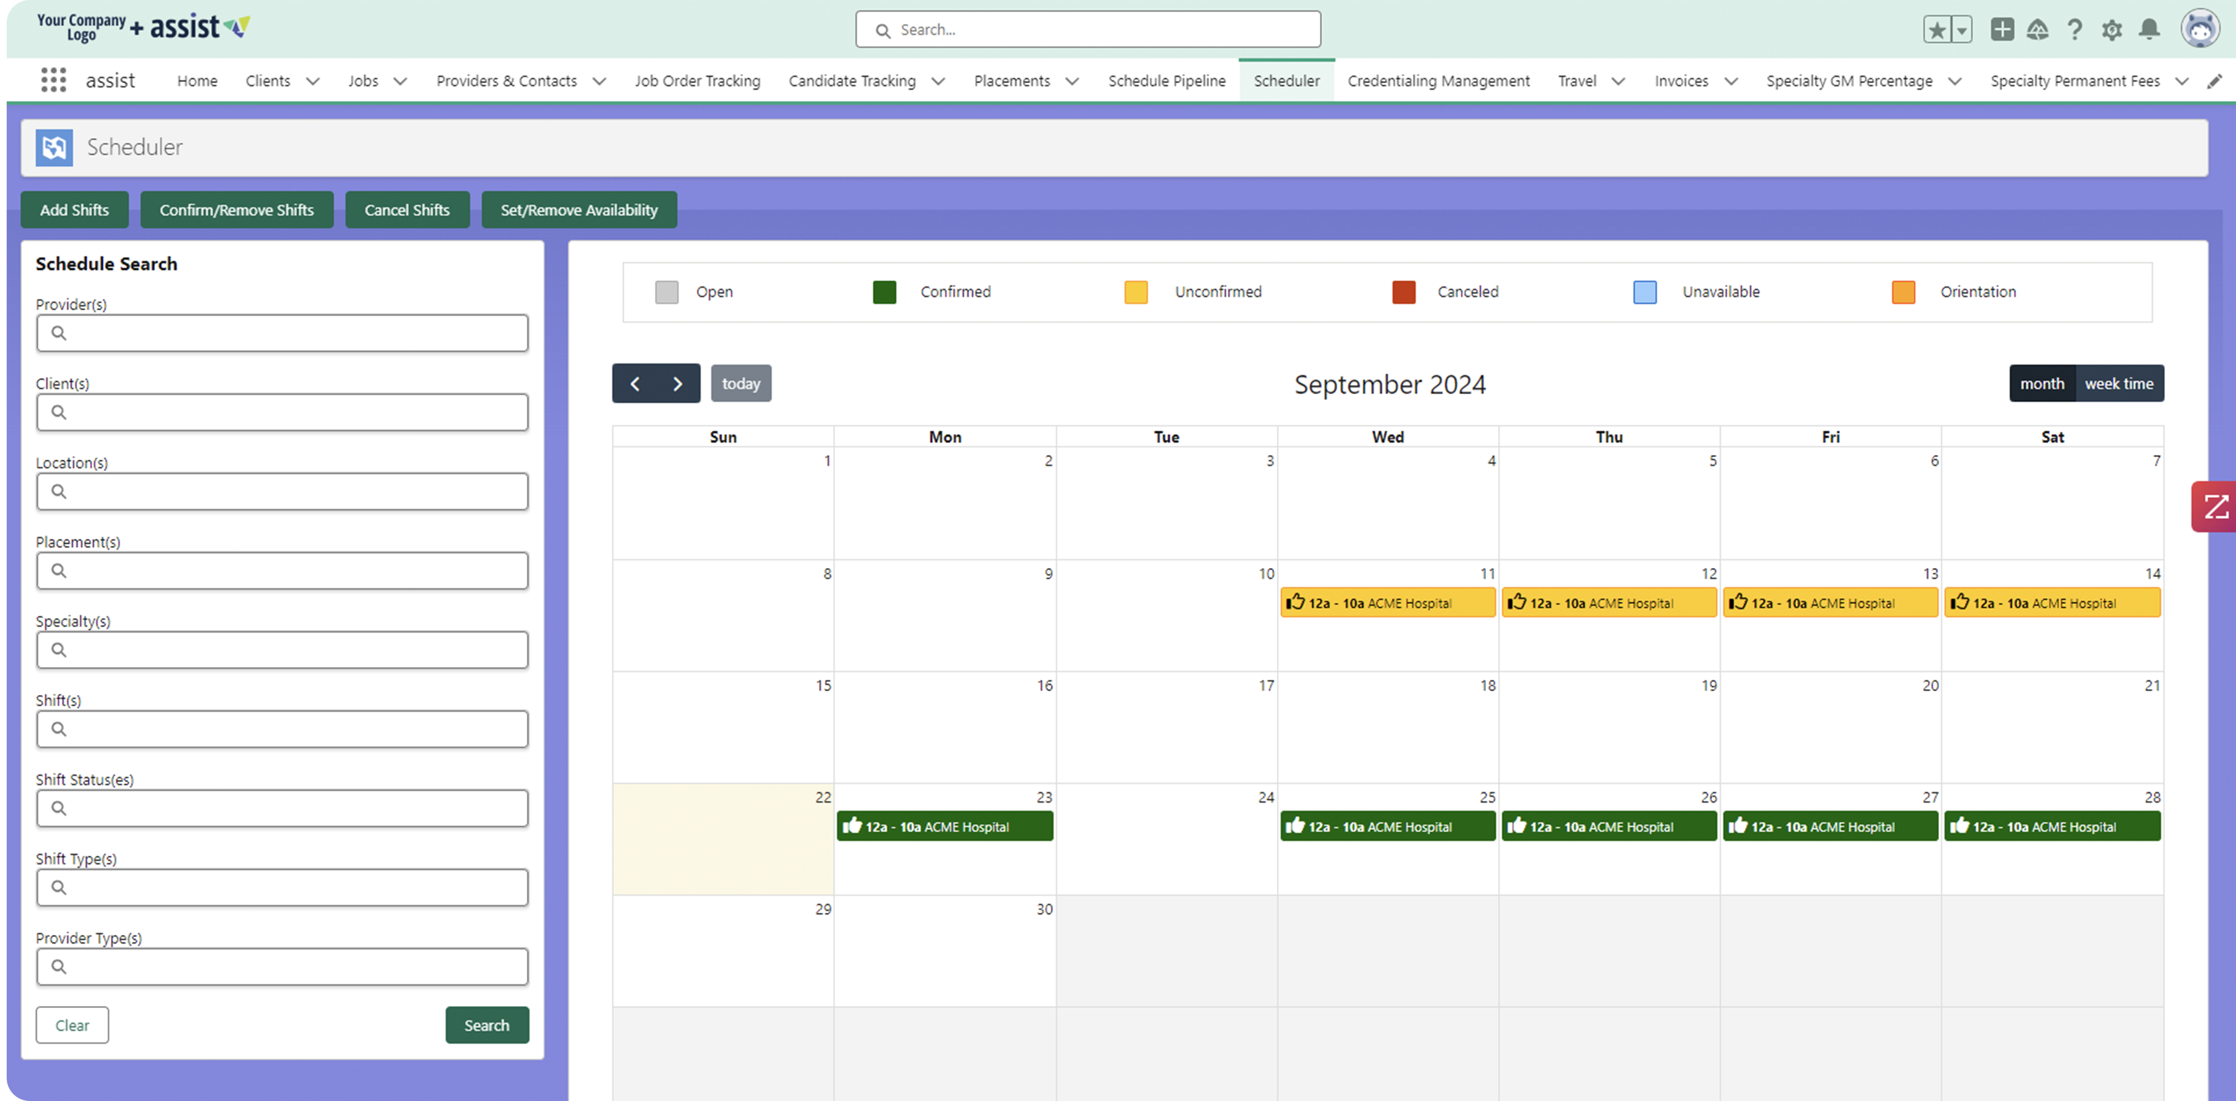Image resolution: width=2236 pixels, height=1101 pixels.
Task: Click the yellow Unconfirmed legend swatch
Action: (1136, 292)
